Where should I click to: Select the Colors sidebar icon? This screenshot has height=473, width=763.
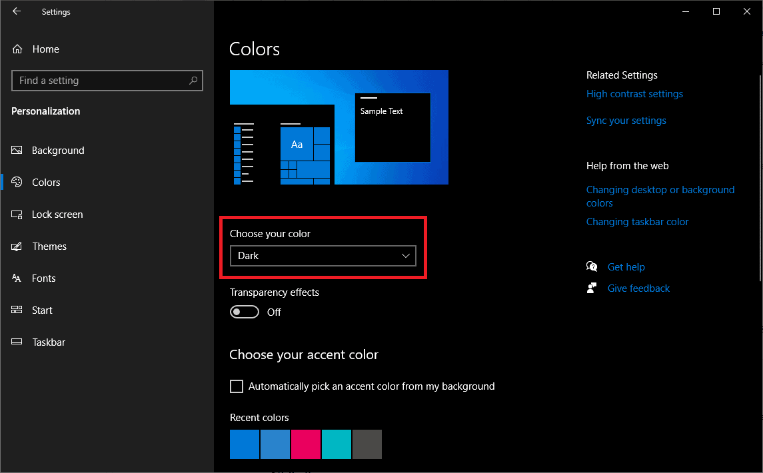16,182
